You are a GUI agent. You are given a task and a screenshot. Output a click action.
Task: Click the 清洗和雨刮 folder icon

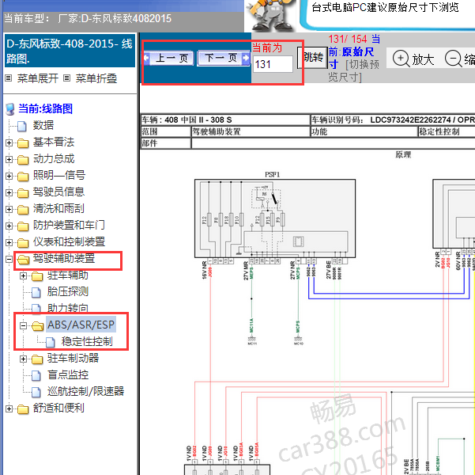coord(23,210)
